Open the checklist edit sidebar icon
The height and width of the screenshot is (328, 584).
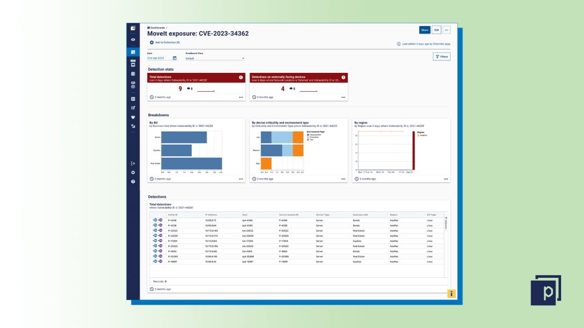pyautogui.click(x=133, y=108)
